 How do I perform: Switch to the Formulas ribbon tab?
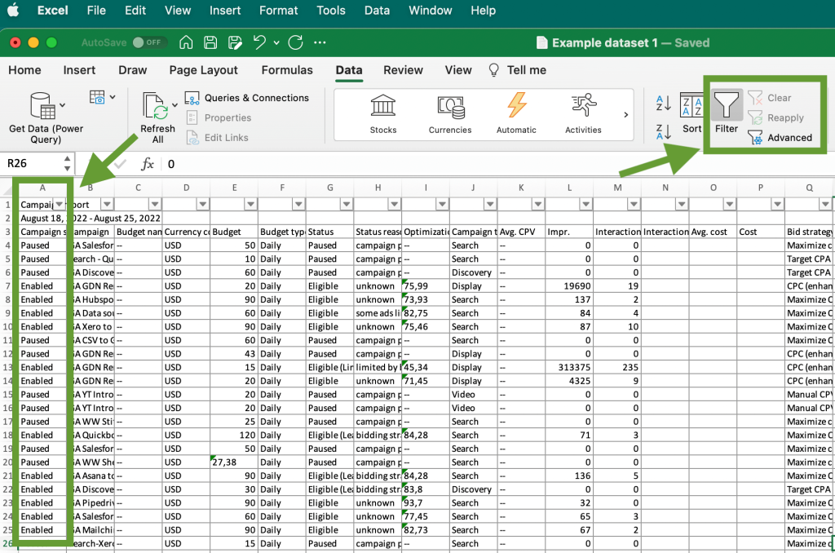pyautogui.click(x=287, y=70)
